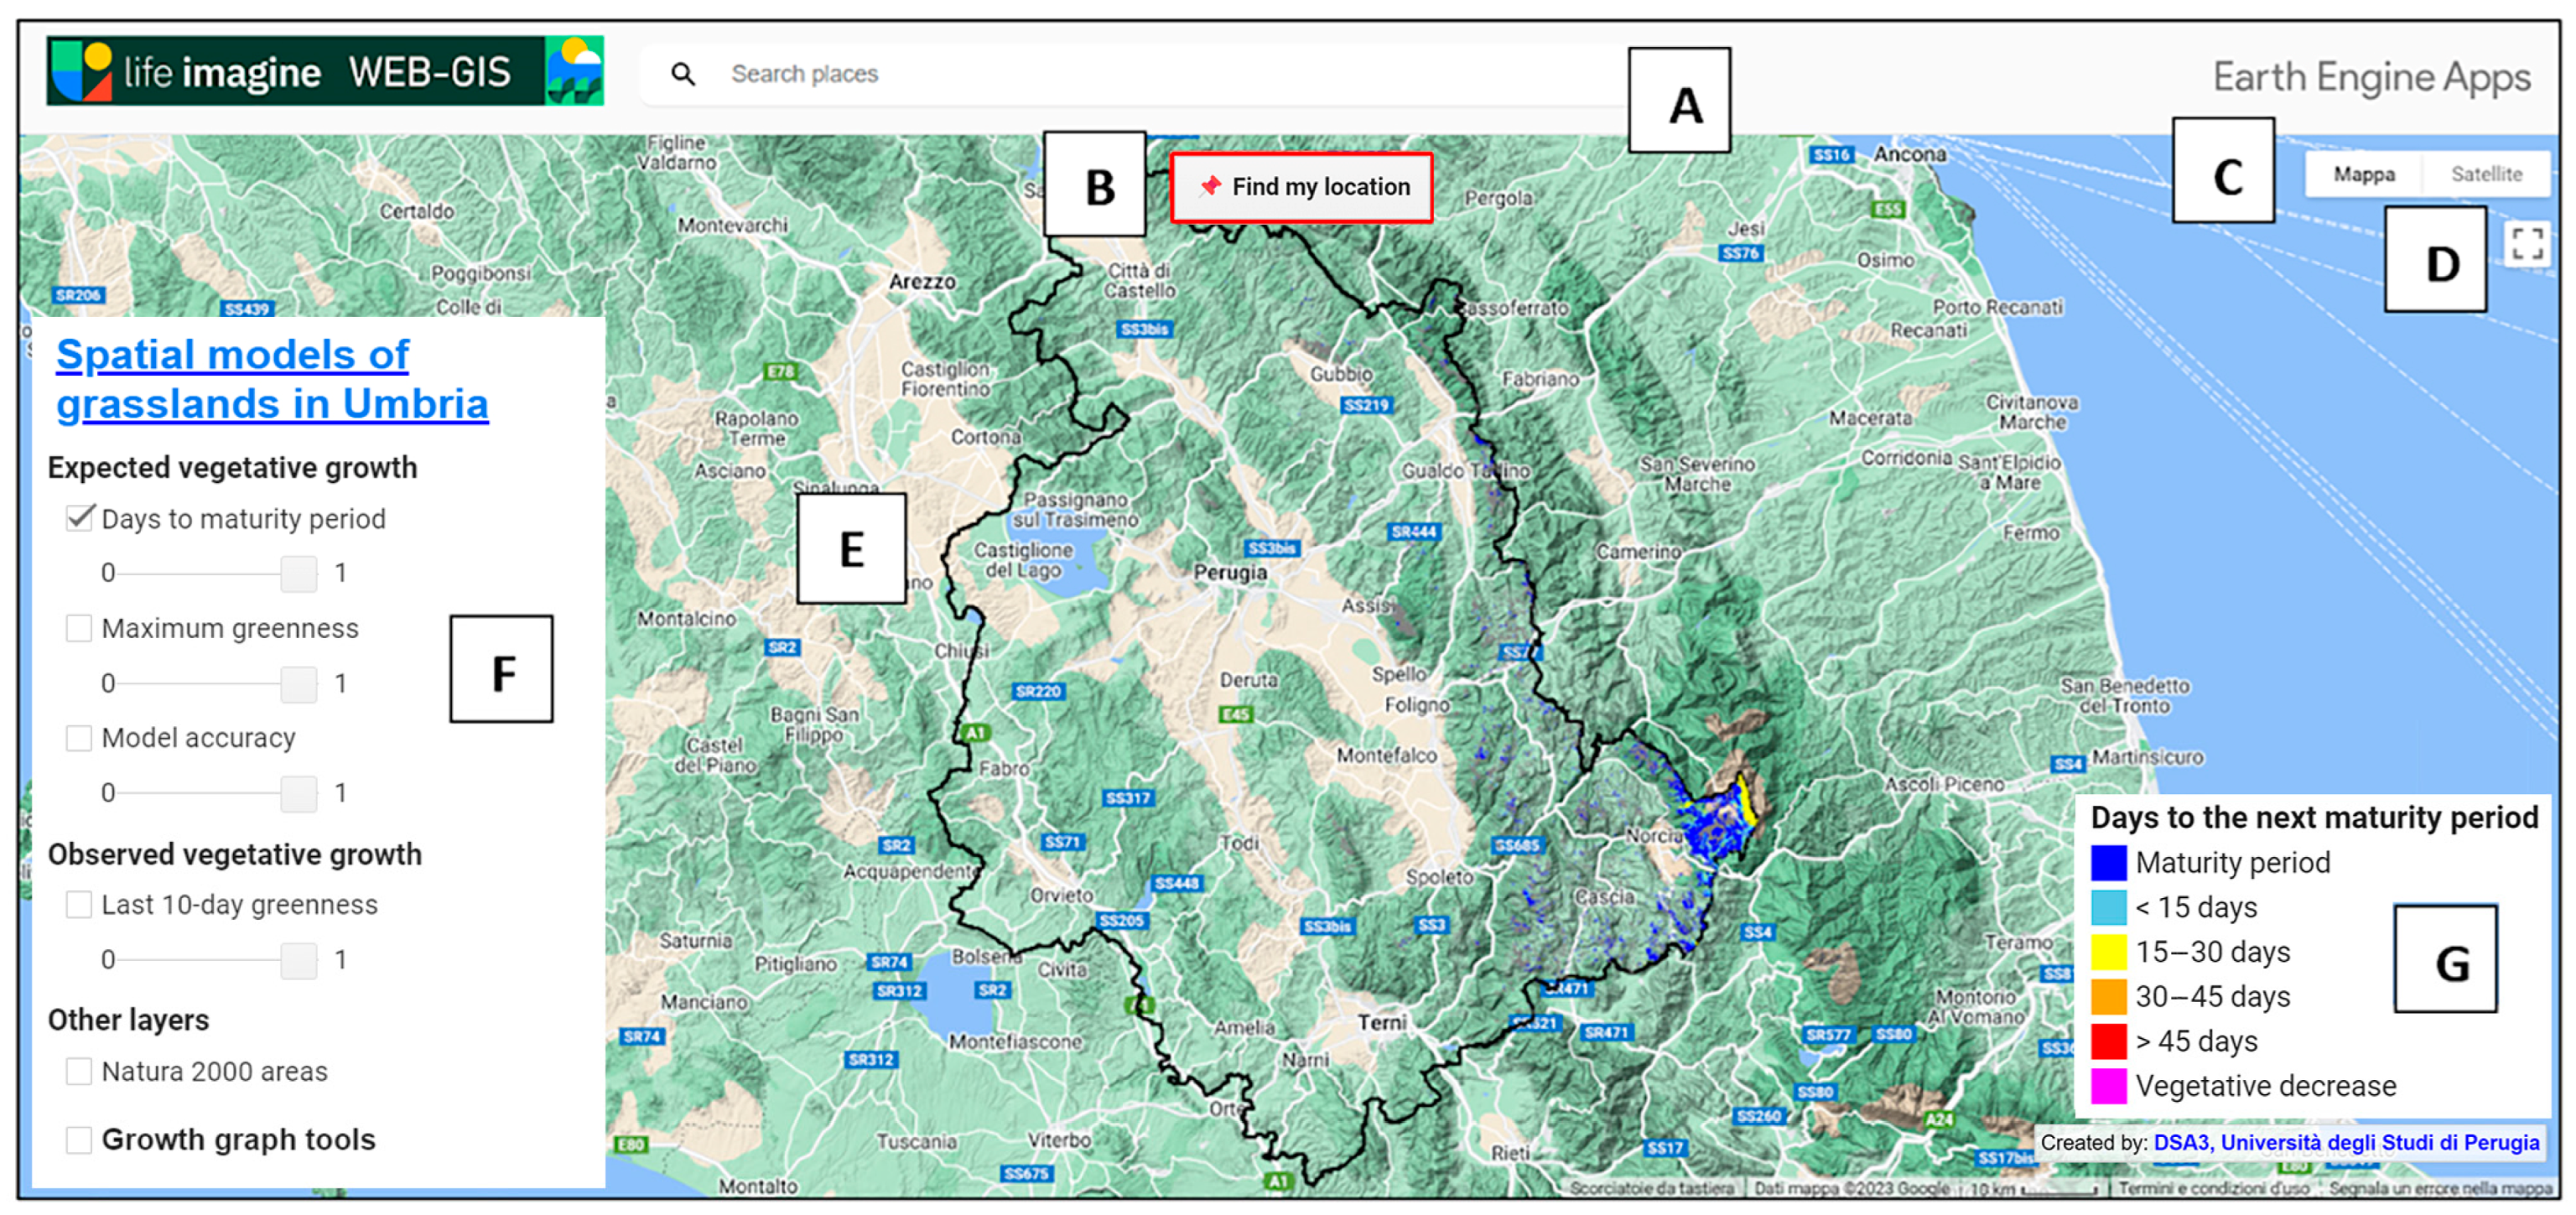
Task: Click the magenta Vegetative decrease swatch
Action: click(2108, 1086)
